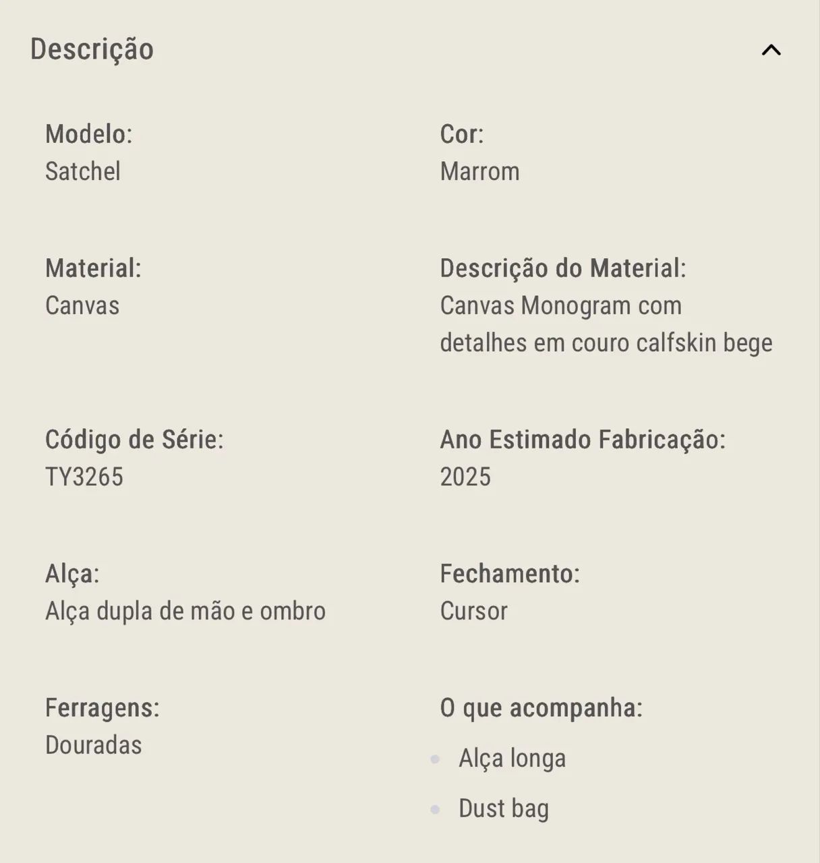Click the Douradas hardware value
This screenshot has height=863, width=820.
(94, 745)
